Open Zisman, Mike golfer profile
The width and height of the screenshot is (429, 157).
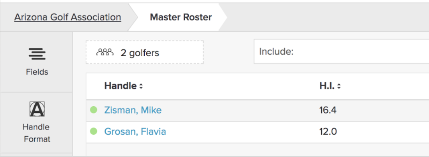coord(133,110)
